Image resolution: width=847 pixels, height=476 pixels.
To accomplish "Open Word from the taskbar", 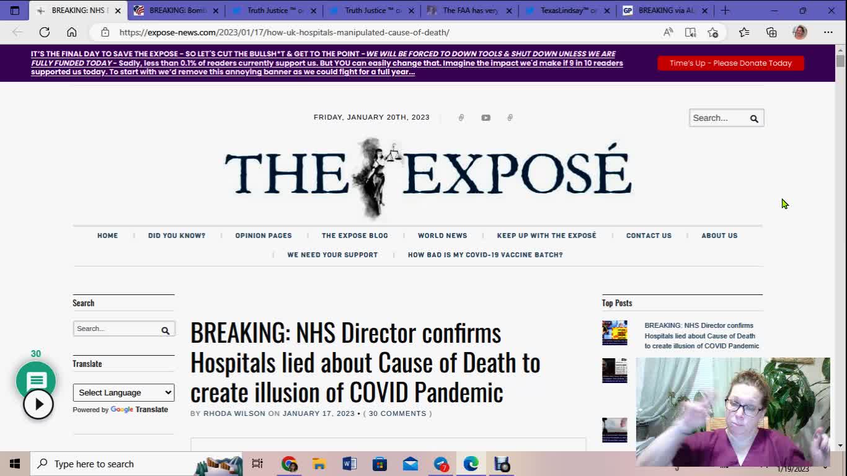I will pos(349,464).
